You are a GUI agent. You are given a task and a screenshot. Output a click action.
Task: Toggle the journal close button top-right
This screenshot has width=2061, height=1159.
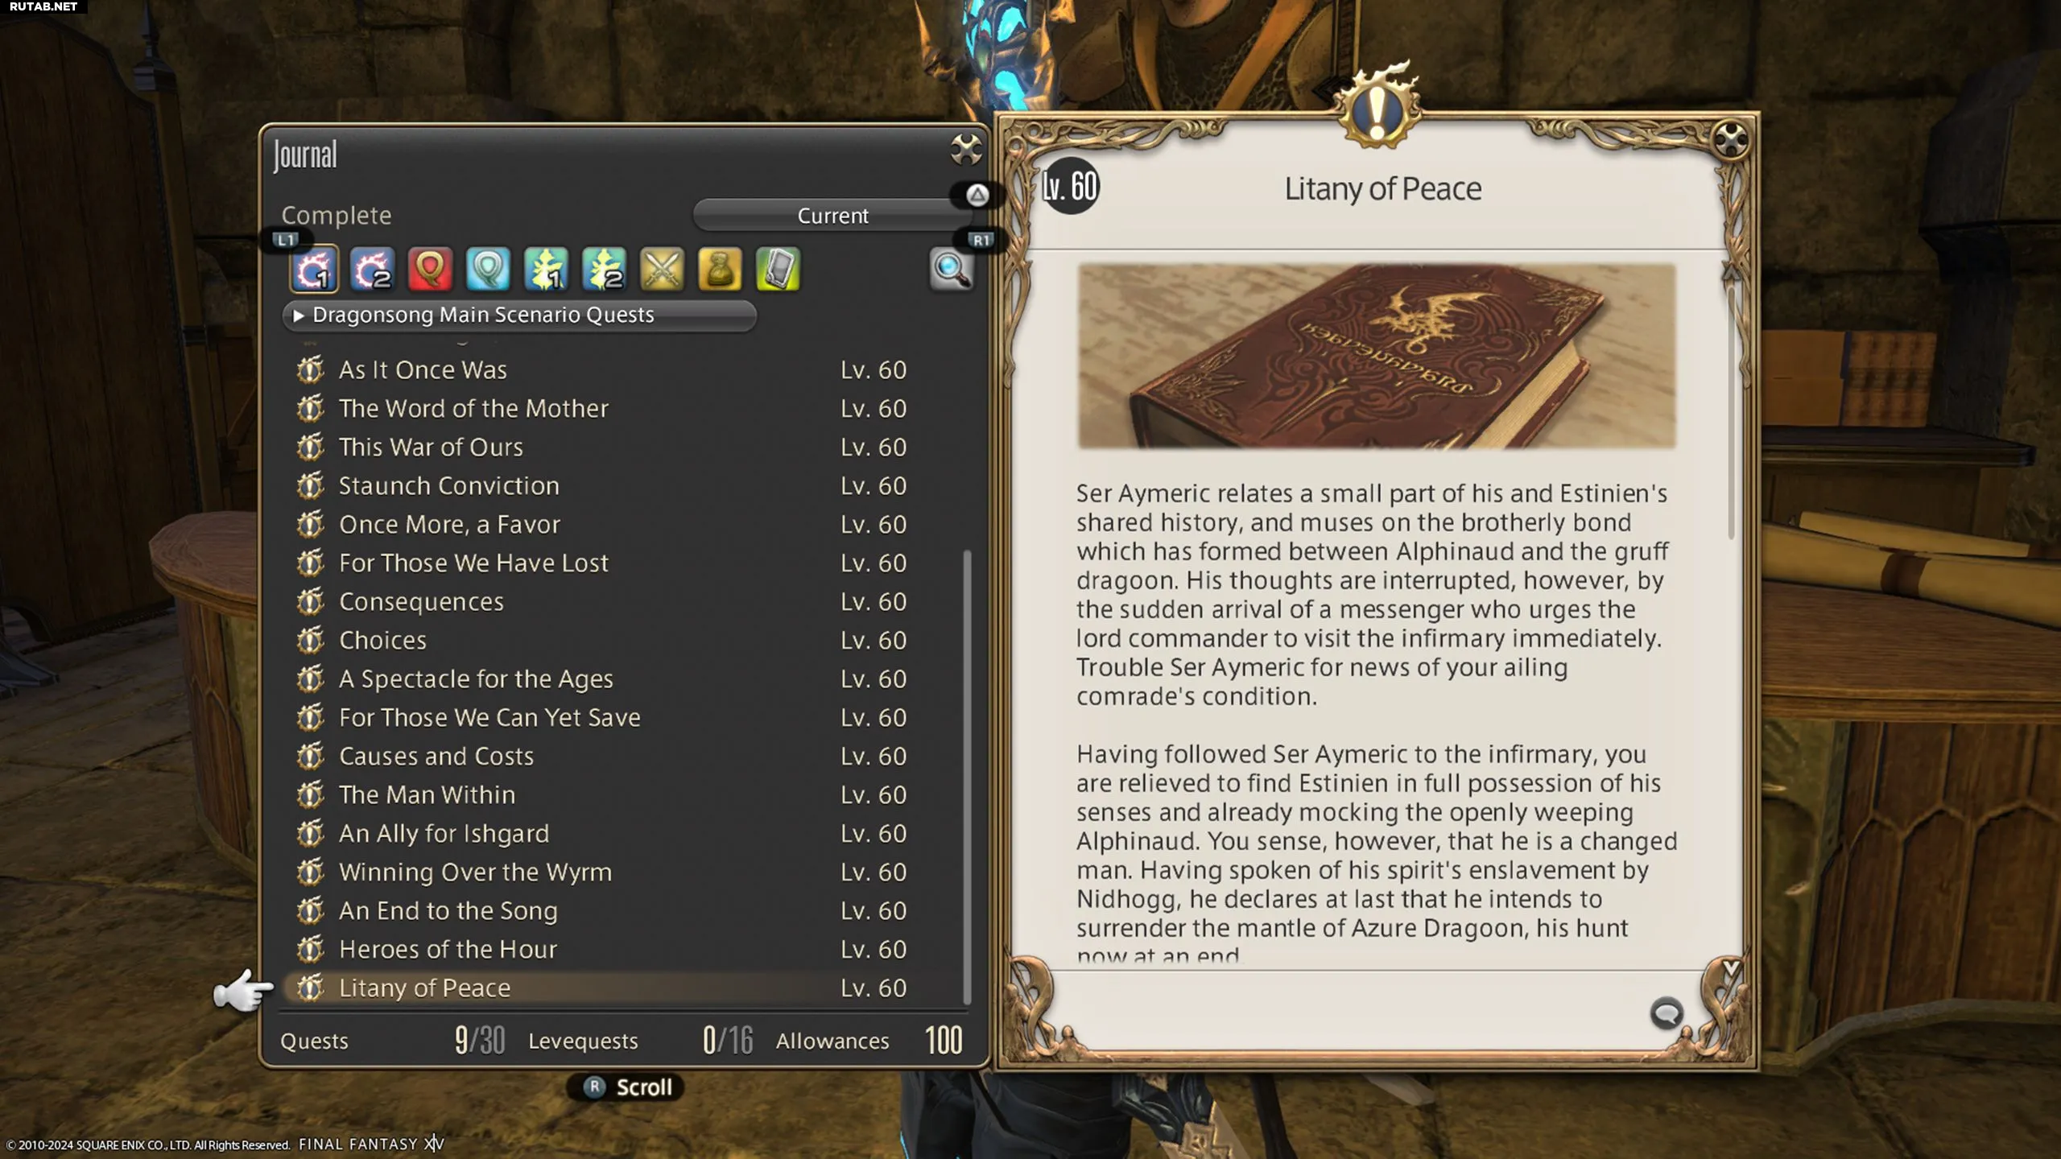[965, 149]
